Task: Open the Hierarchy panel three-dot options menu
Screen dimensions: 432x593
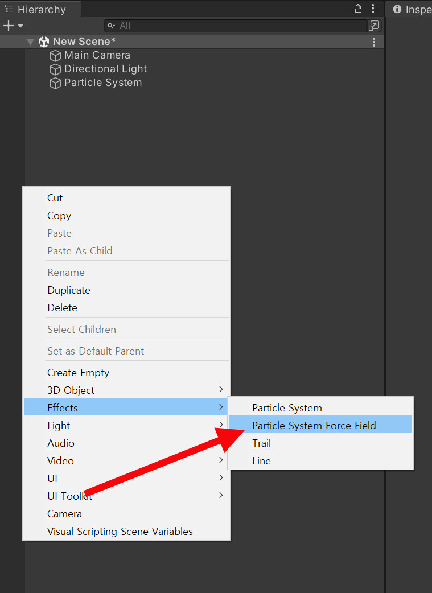Action: (373, 9)
